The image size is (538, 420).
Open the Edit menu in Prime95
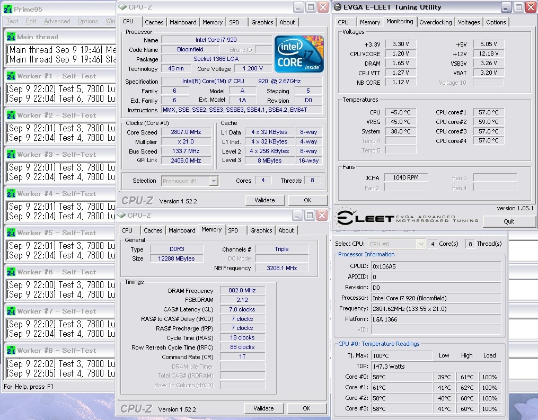(x=31, y=21)
